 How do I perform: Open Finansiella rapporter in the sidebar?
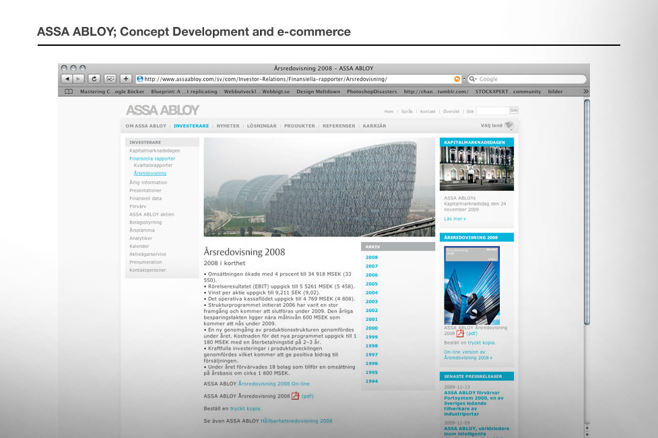[x=152, y=159]
